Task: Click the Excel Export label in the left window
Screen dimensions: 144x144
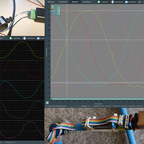Action: (17, 38)
